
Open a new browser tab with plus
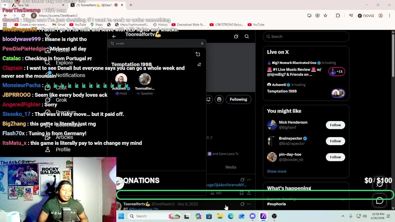coord(131,5)
